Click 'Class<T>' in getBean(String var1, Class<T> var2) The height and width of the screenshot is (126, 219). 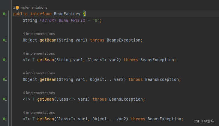click(x=97, y=60)
